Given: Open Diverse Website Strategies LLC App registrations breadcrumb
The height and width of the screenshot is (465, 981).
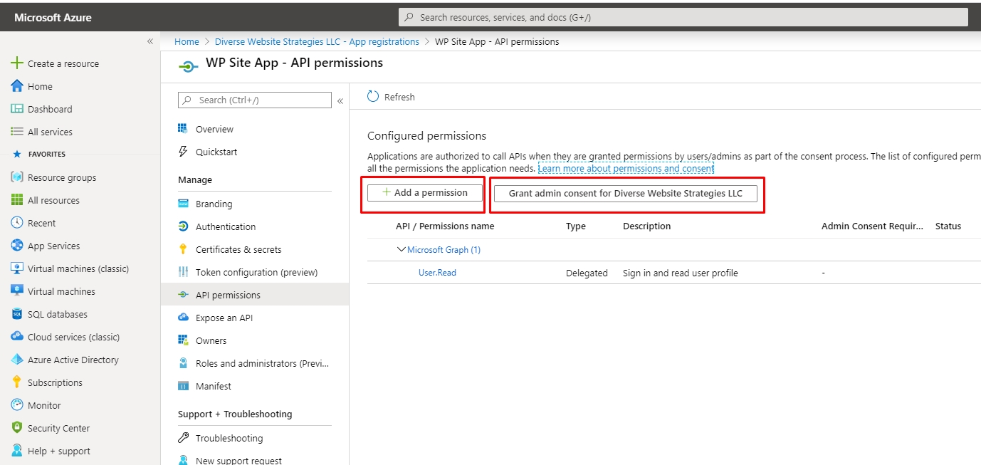Looking at the screenshot, I should (x=317, y=41).
